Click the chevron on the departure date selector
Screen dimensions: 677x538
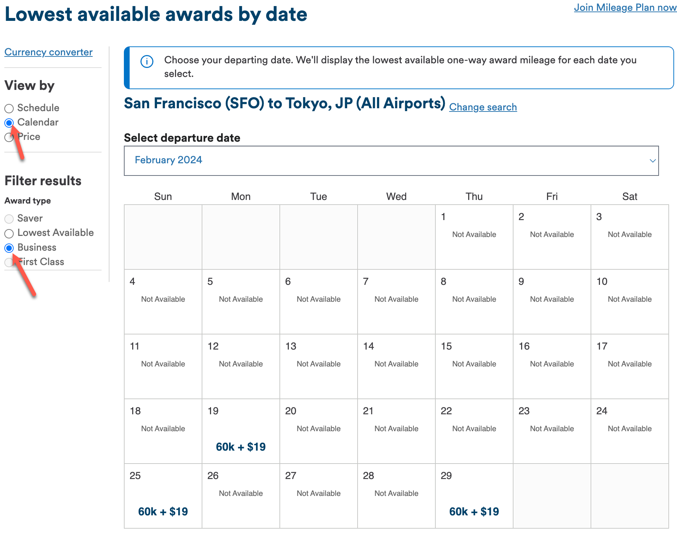coord(653,161)
